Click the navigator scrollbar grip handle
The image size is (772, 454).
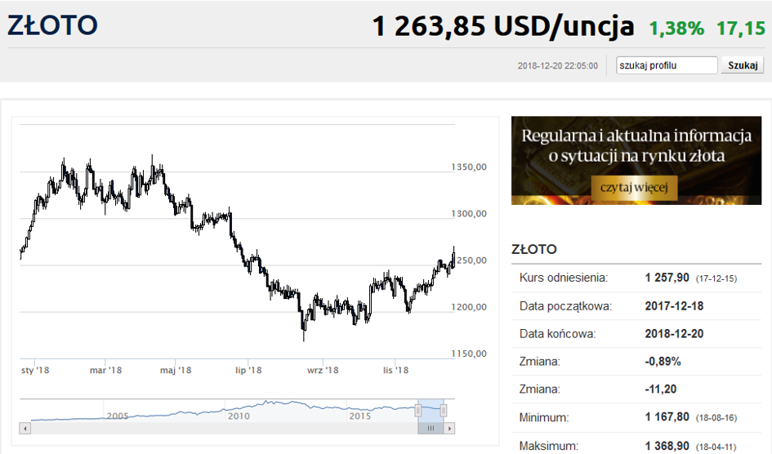[431, 429]
